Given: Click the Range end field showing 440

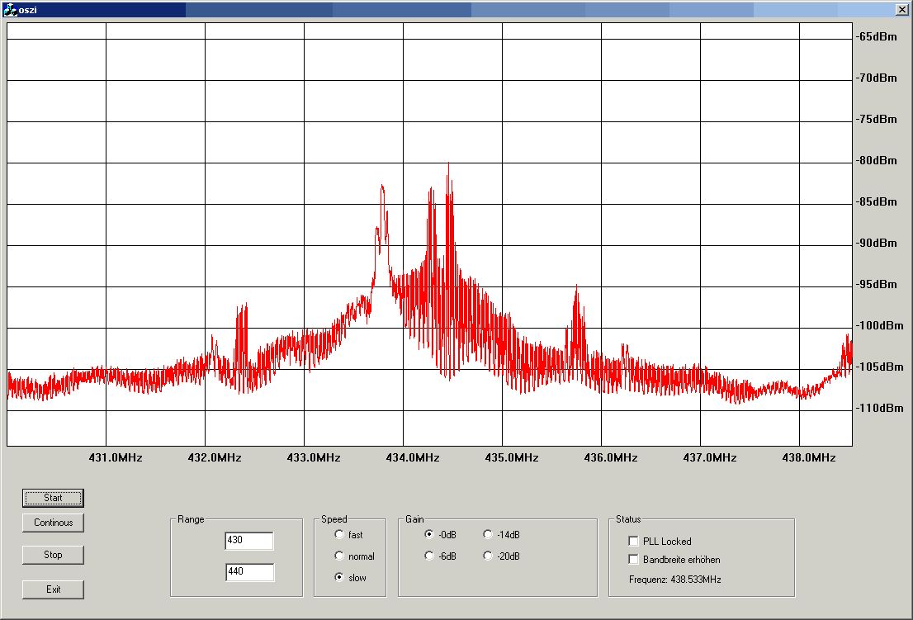Looking at the screenshot, I should [x=248, y=572].
